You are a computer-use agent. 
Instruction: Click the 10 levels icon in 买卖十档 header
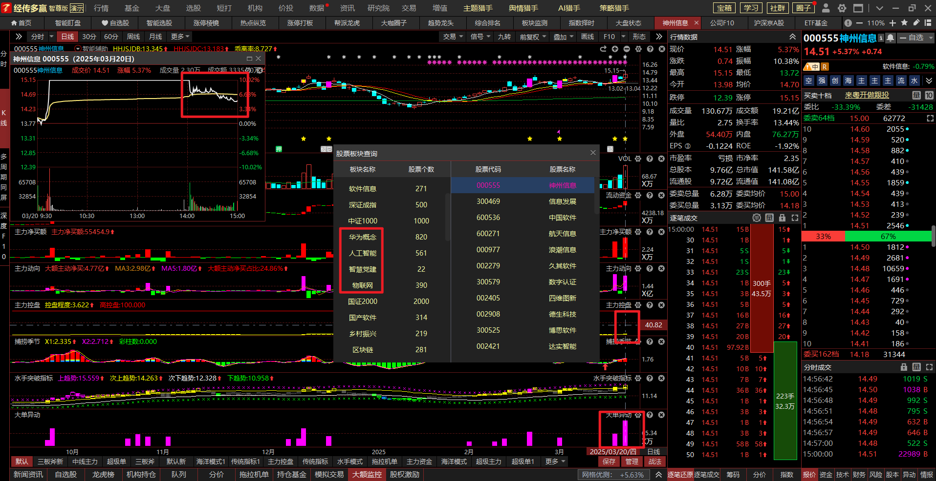(929, 95)
